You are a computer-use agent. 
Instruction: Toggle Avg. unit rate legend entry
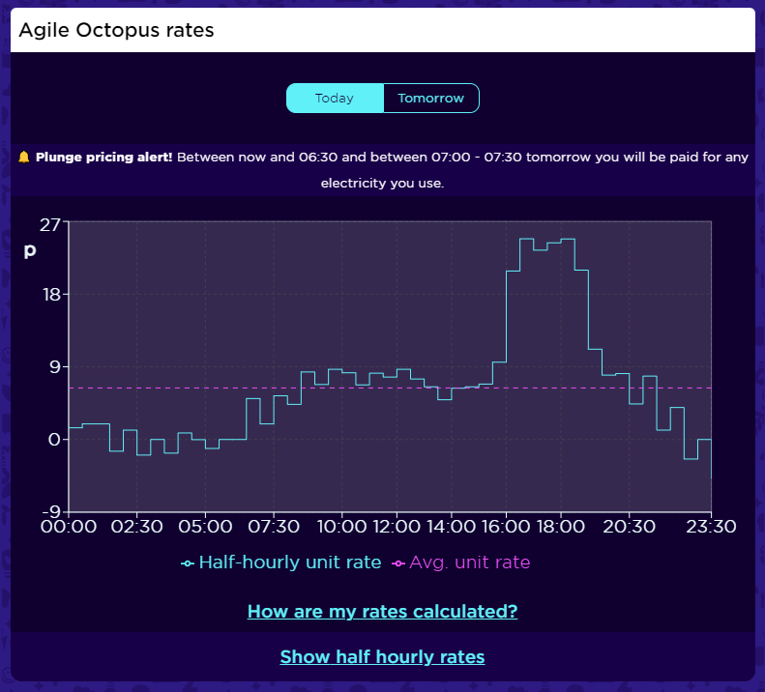tap(461, 562)
